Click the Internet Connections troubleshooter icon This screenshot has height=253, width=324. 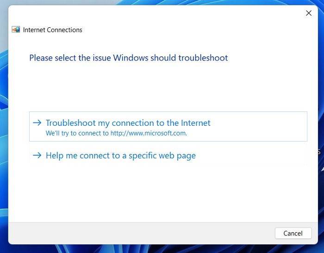point(16,30)
